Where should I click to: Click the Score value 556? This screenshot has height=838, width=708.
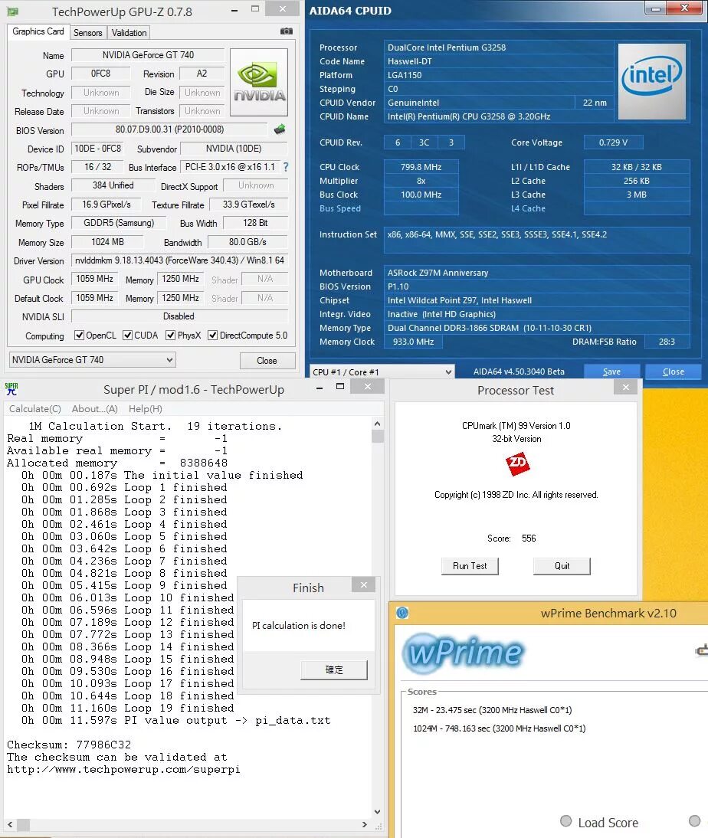tap(529, 538)
